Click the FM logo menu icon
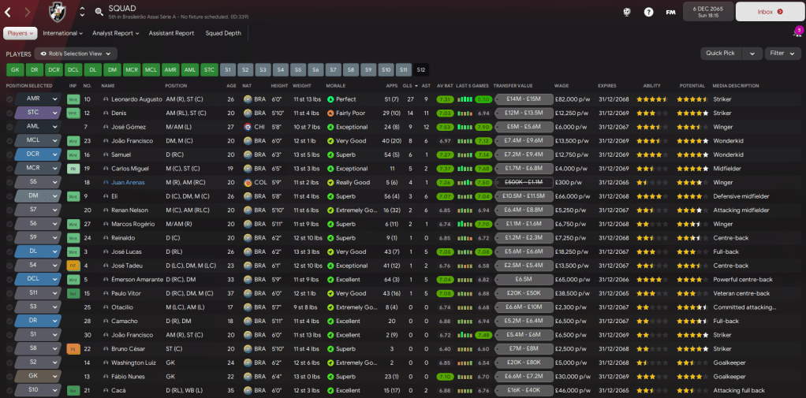 [670, 12]
